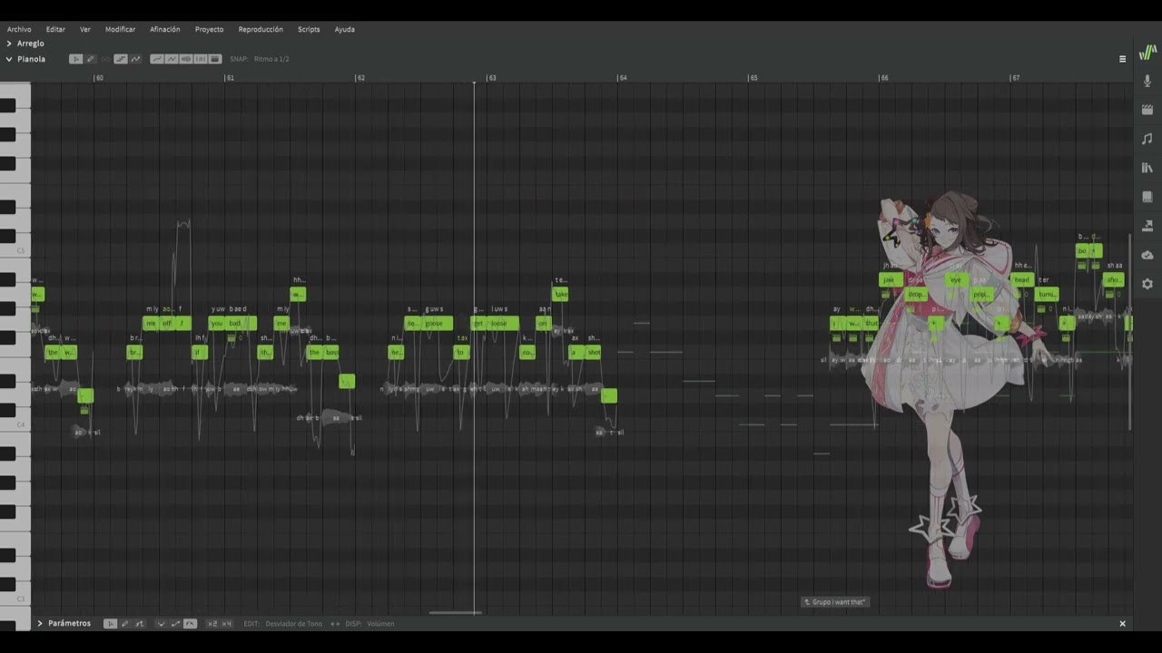The height and width of the screenshot is (653, 1162).
Task: Open the render export side panel
Action: [x=1147, y=226]
